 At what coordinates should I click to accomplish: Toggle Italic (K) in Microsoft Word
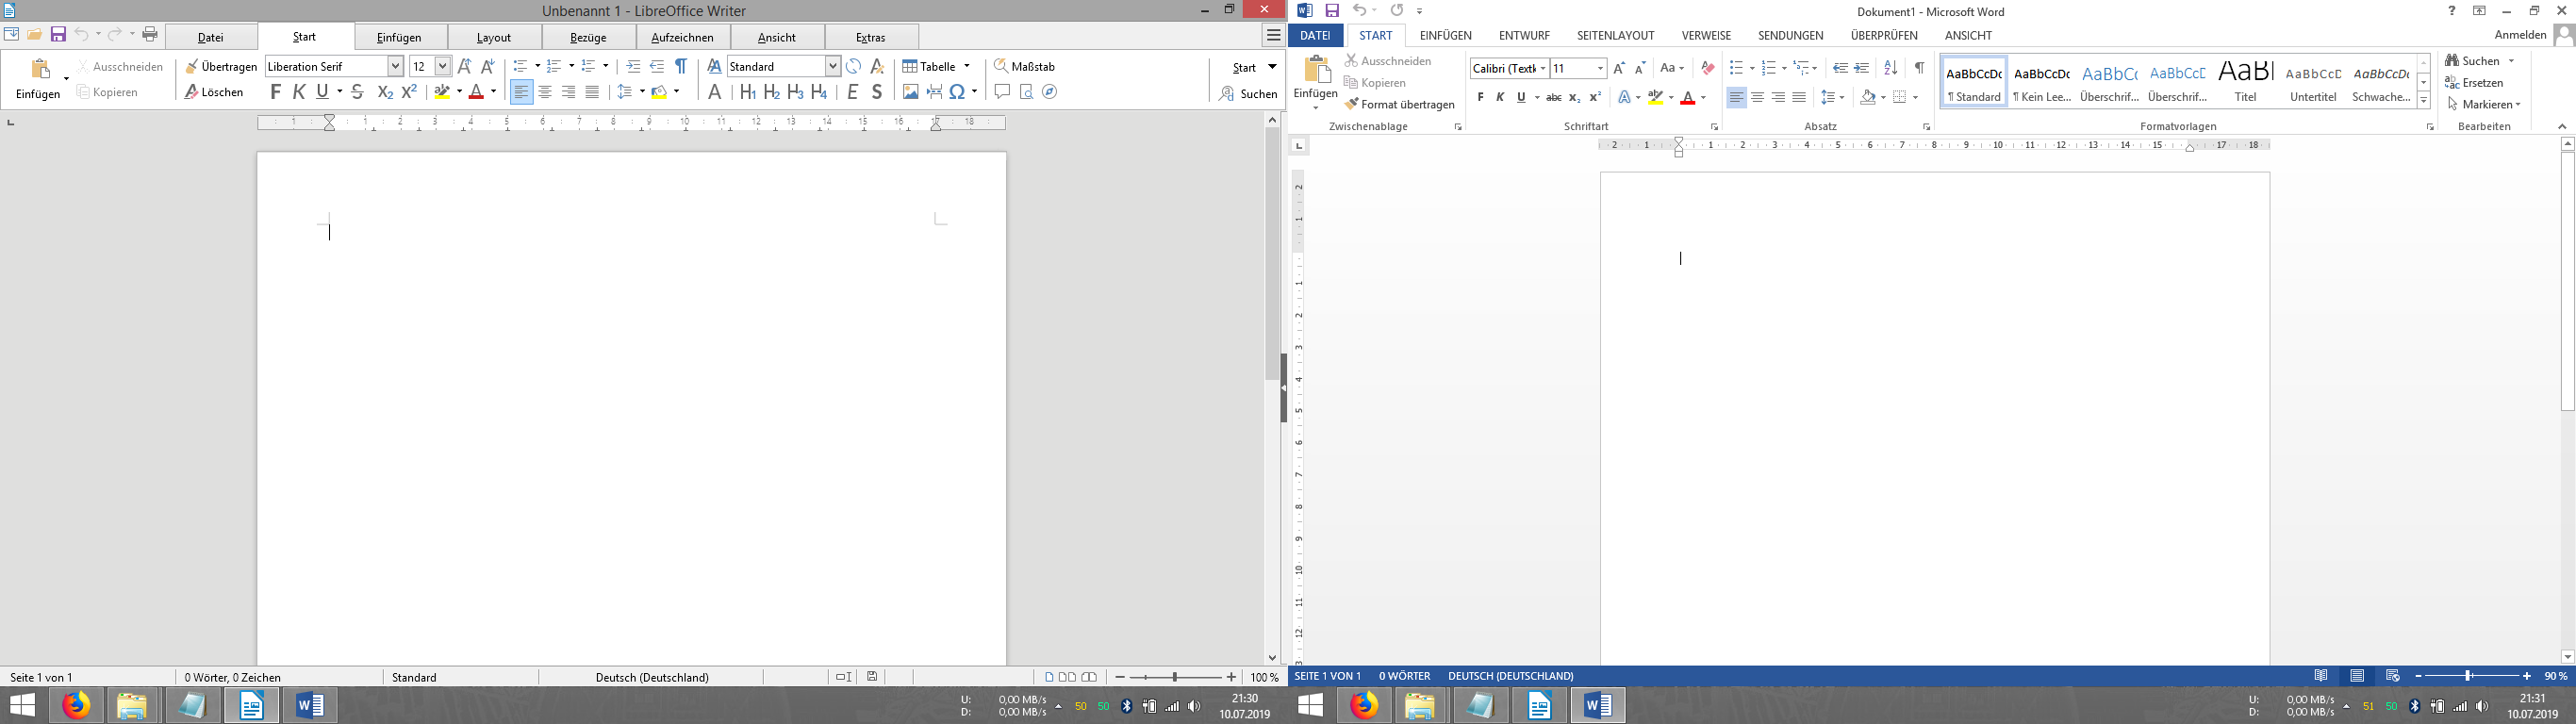point(1500,97)
